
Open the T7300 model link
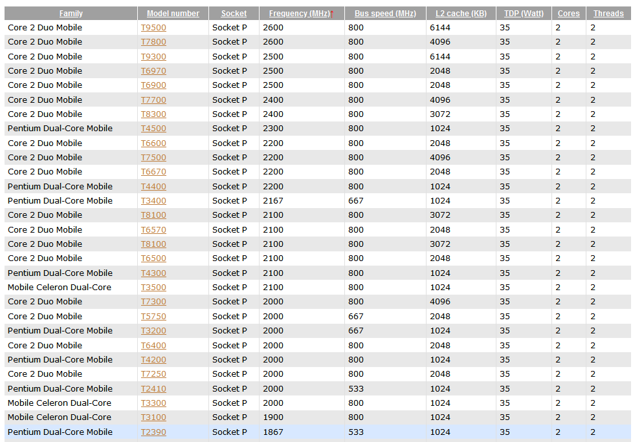[x=153, y=302]
